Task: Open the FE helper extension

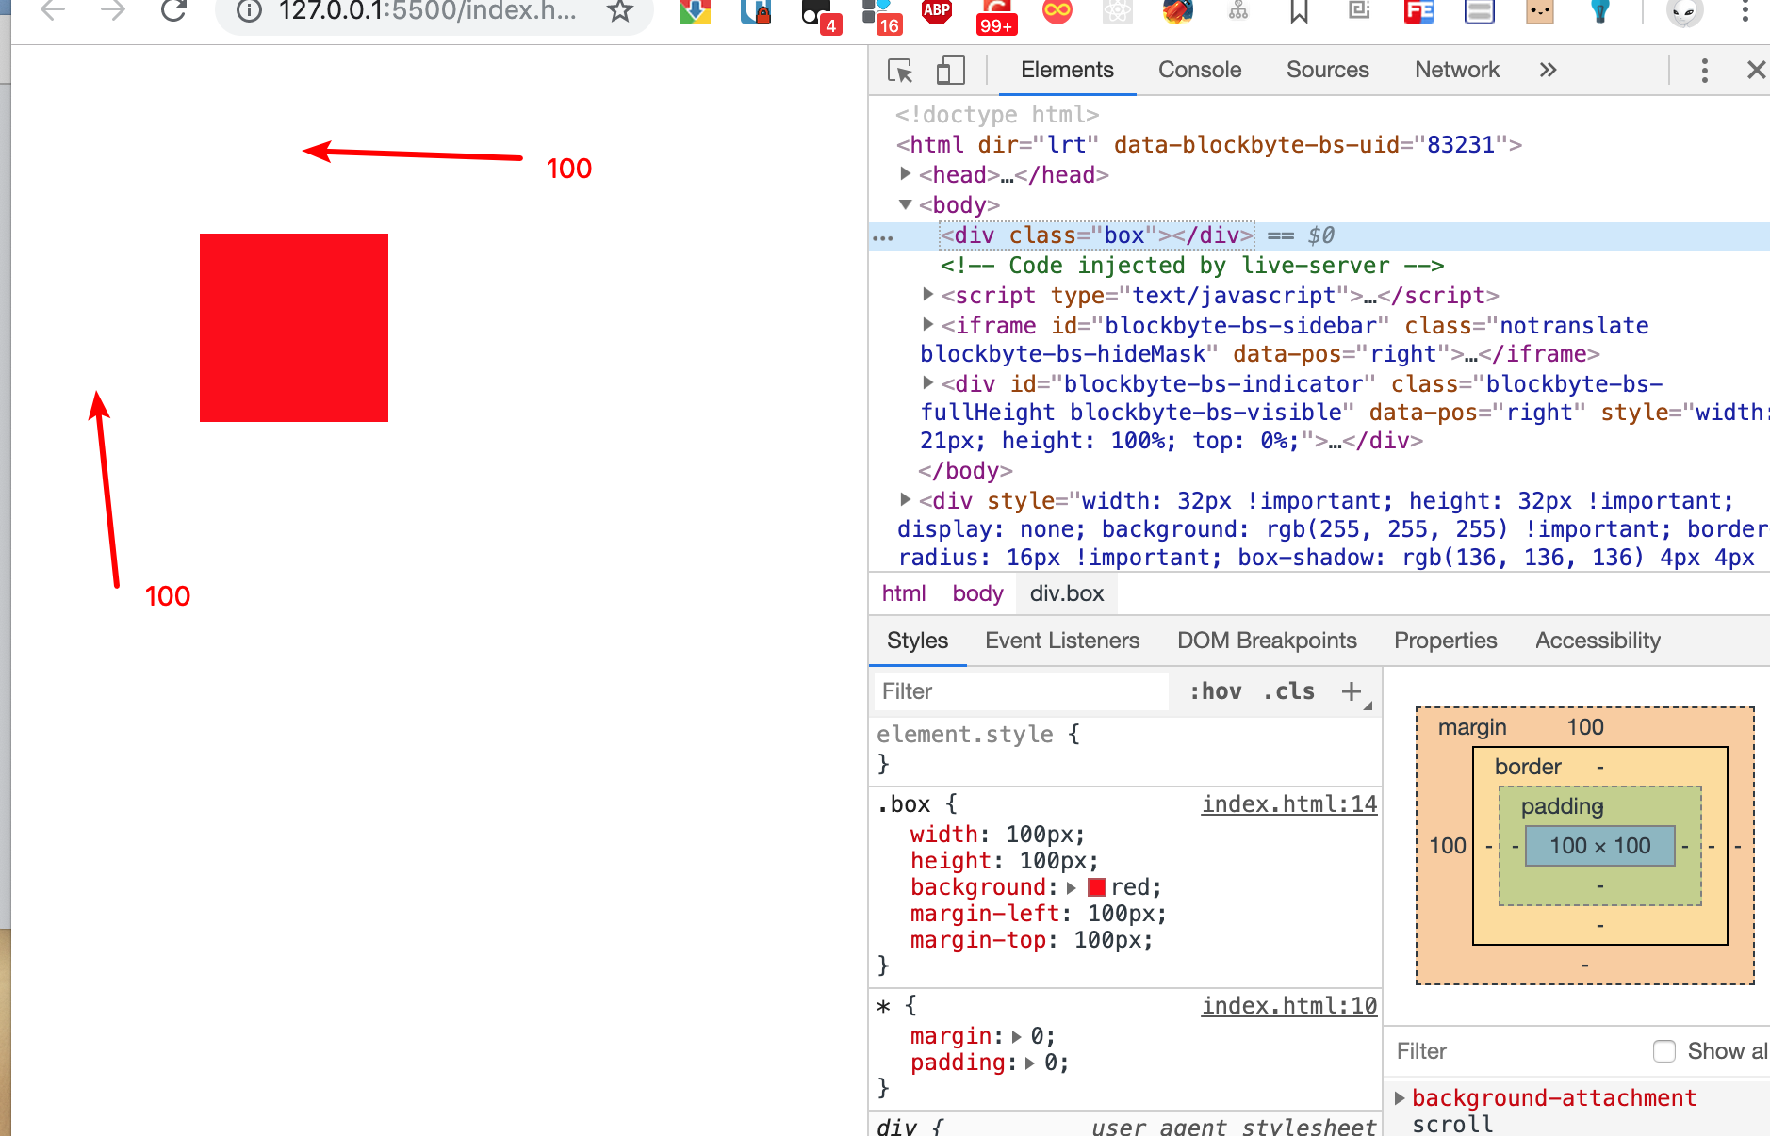Action: pos(1419,11)
